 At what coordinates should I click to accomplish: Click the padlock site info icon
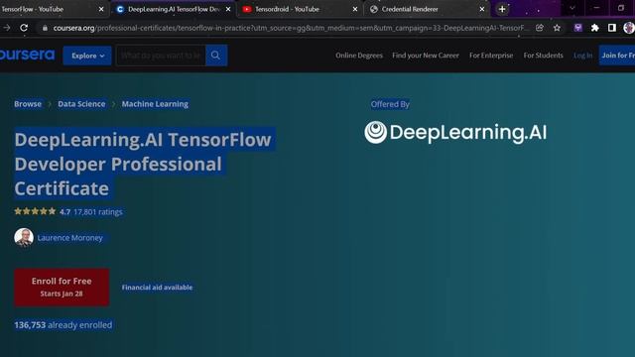coord(45,28)
